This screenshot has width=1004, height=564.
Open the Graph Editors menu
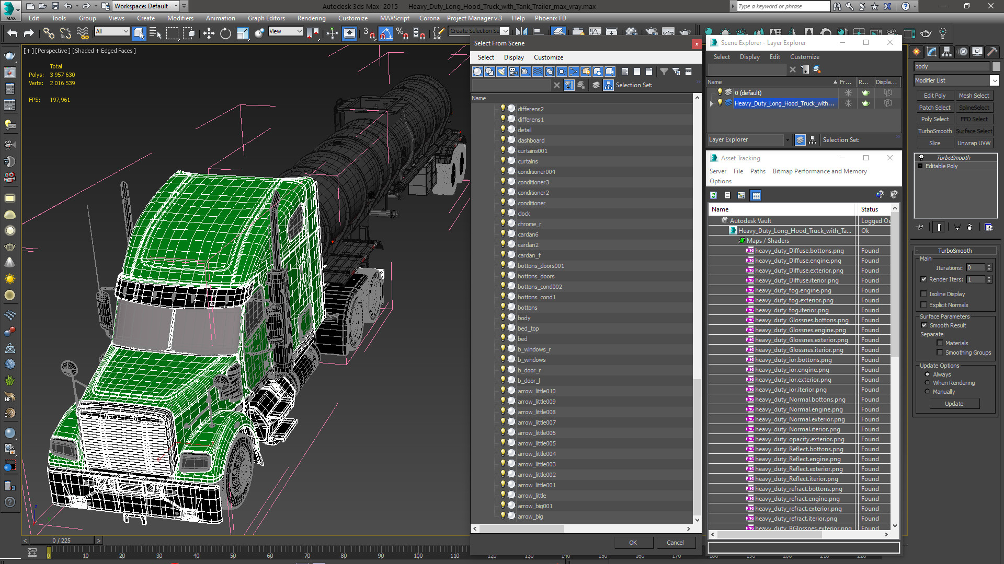click(x=266, y=18)
